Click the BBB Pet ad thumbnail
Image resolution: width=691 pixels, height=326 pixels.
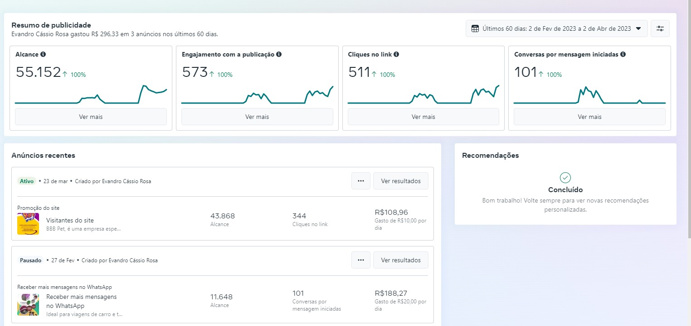pyautogui.click(x=28, y=224)
